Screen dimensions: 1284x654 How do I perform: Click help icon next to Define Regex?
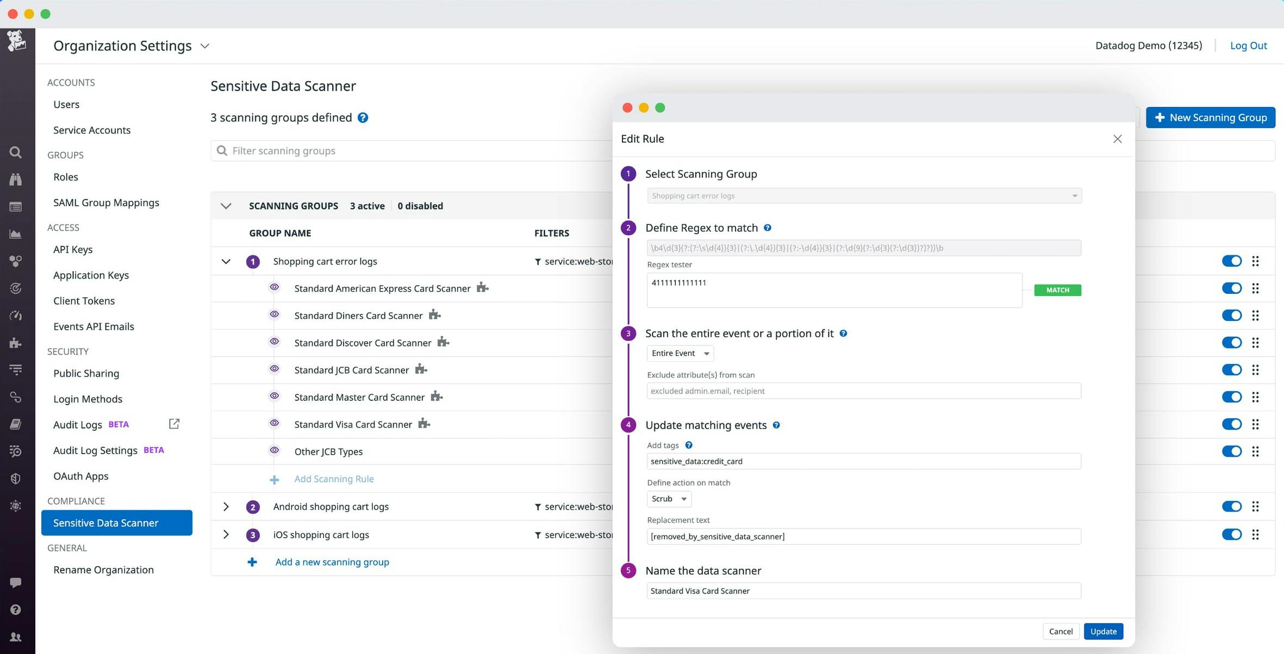(767, 228)
